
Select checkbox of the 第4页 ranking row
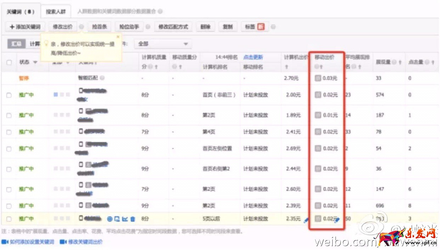9,132
